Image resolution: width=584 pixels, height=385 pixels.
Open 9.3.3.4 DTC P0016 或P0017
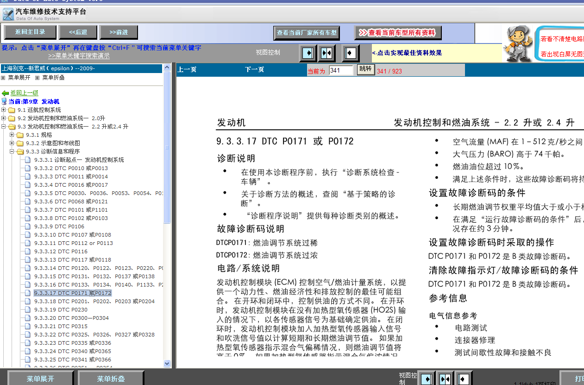click(71, 185)
